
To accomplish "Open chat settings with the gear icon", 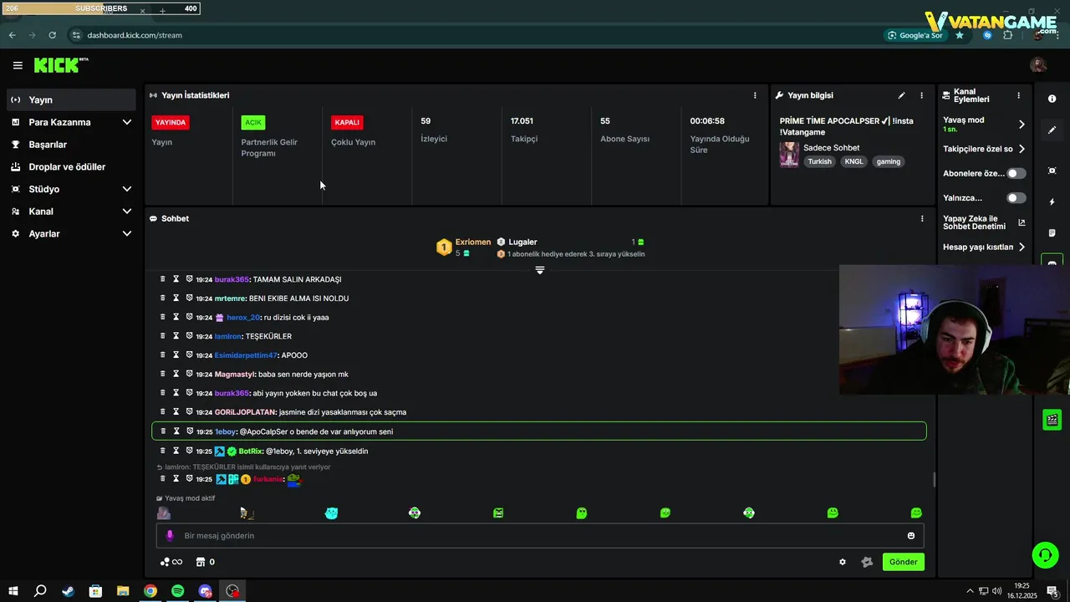I will coord(843,562).
